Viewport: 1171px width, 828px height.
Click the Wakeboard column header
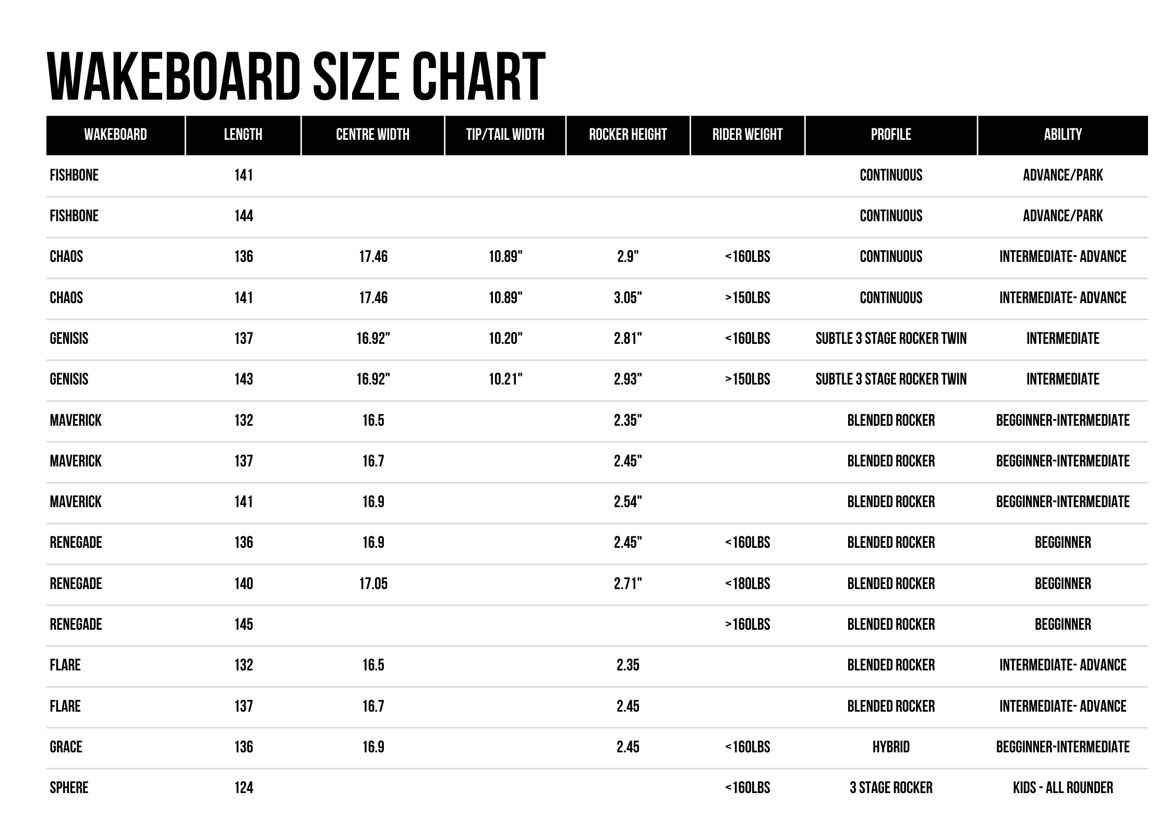115,135
